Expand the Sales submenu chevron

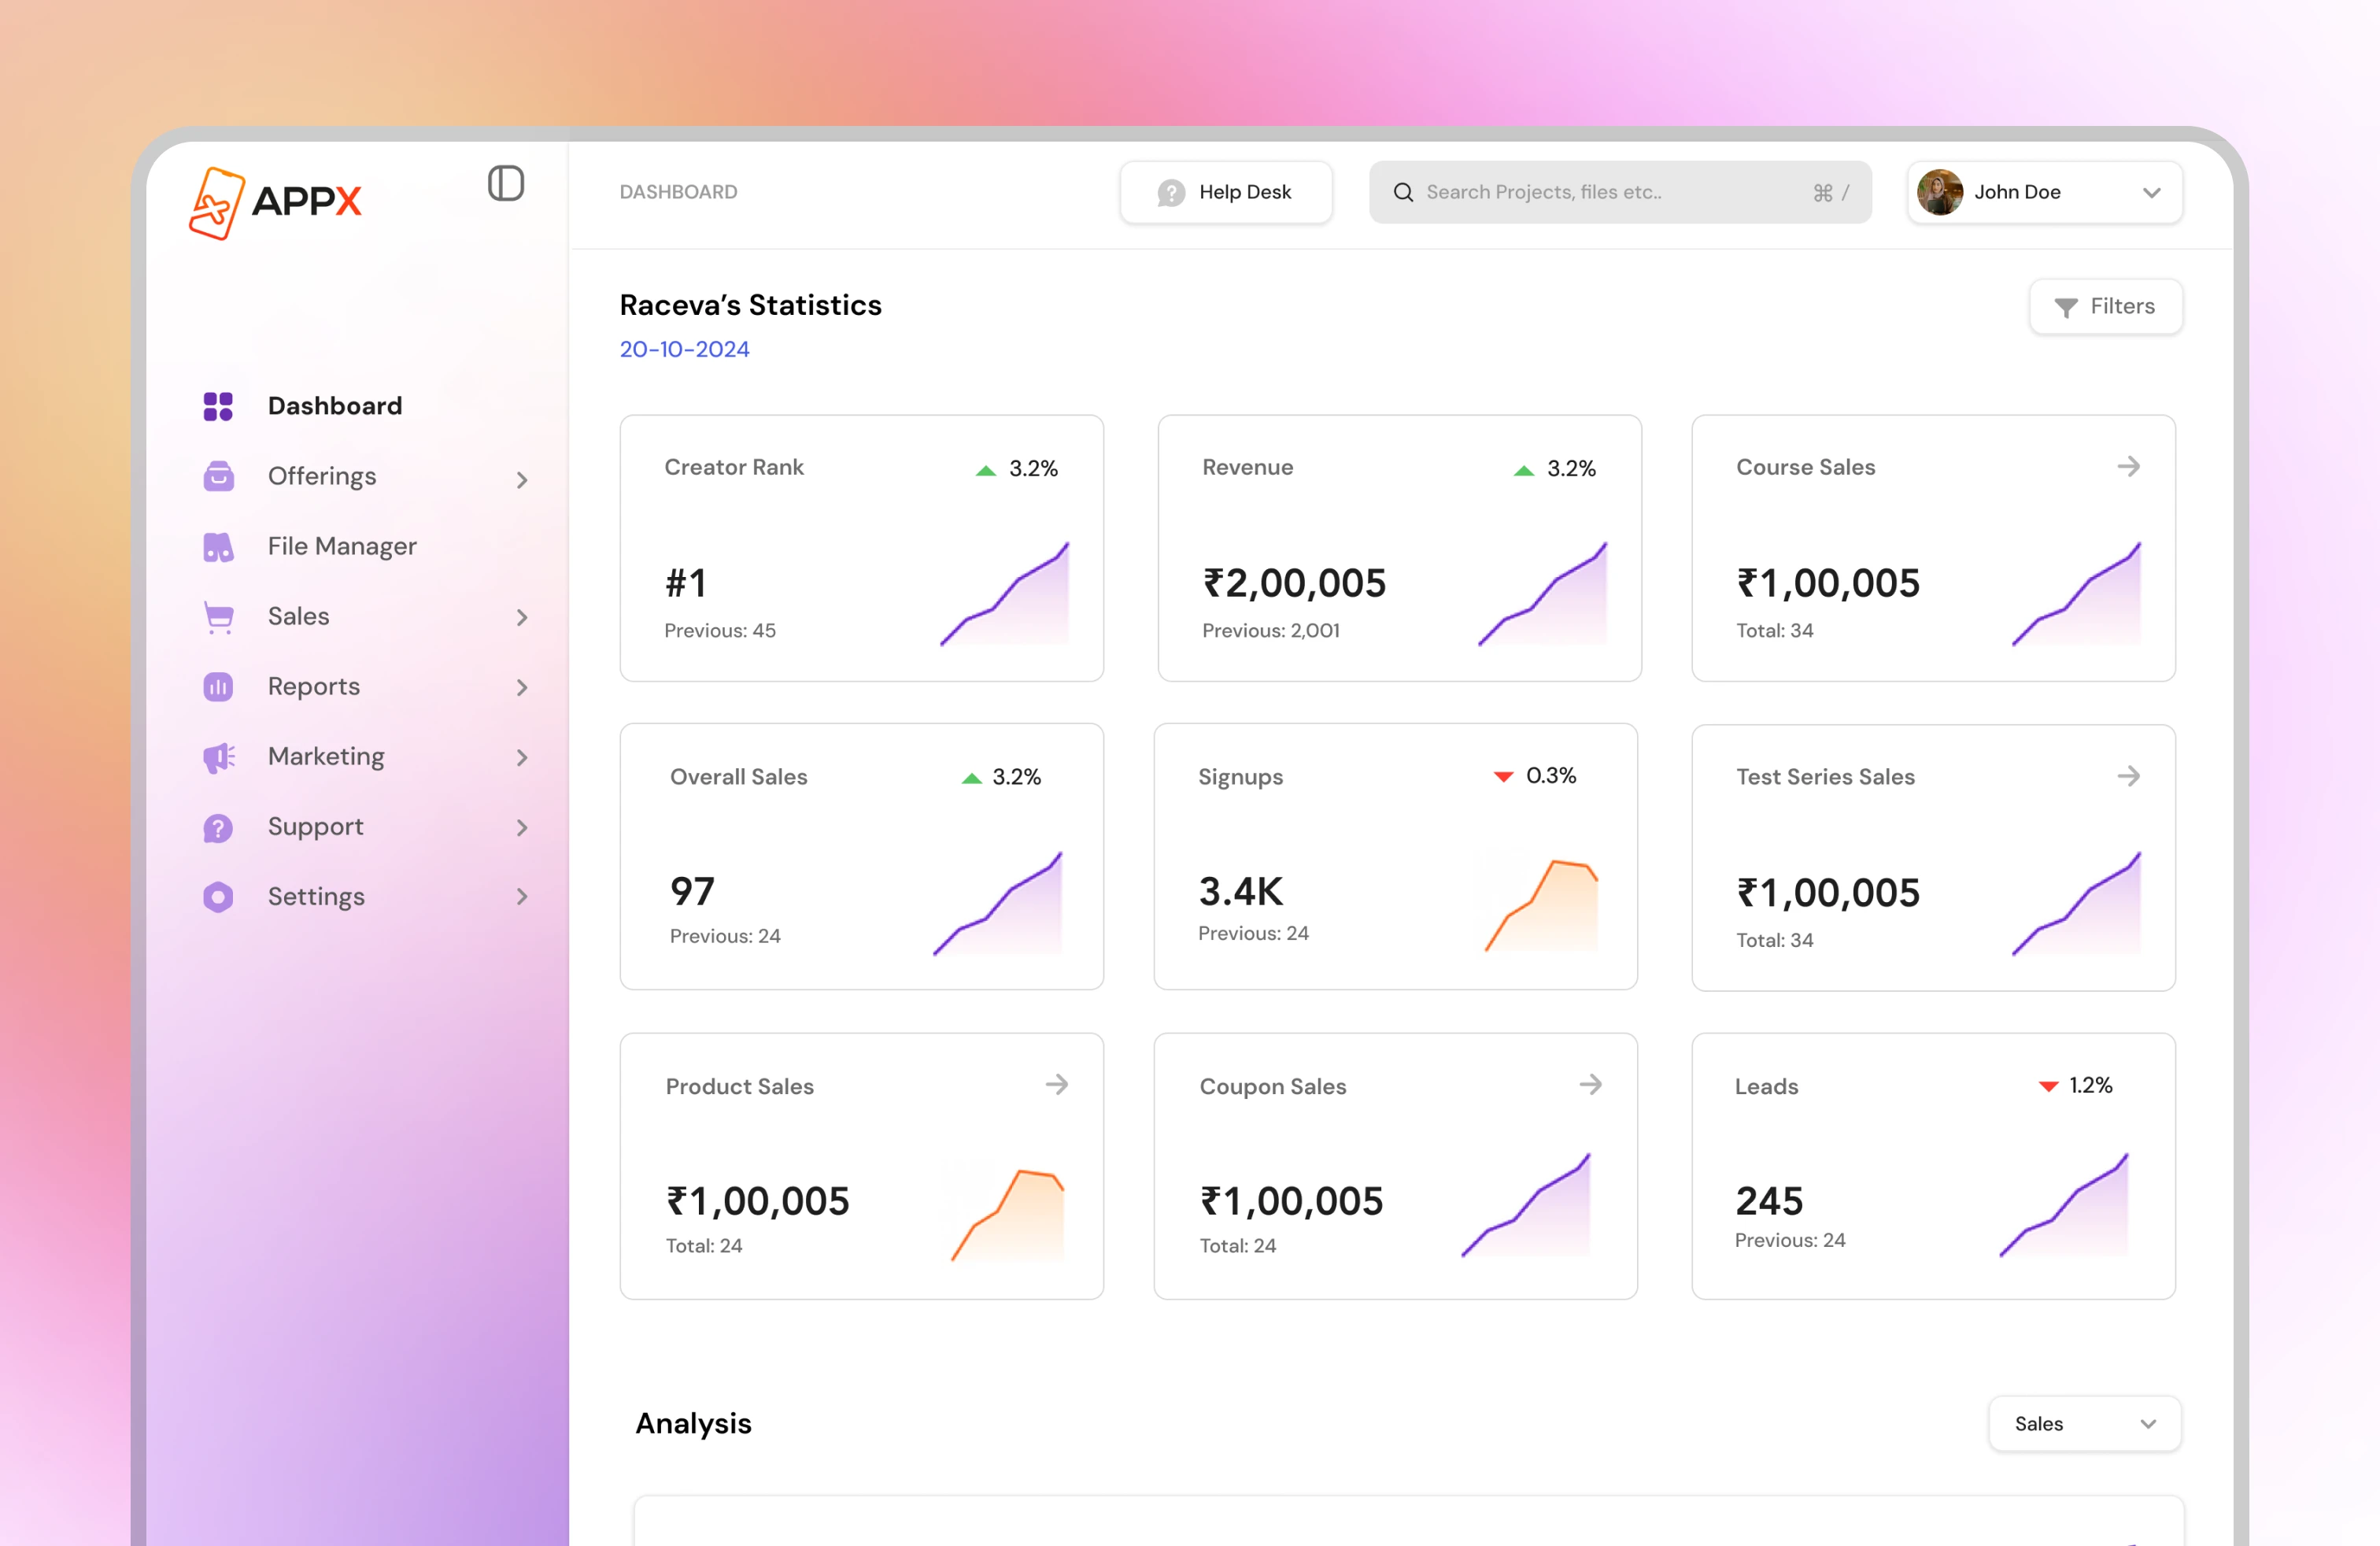coord(521,617)
